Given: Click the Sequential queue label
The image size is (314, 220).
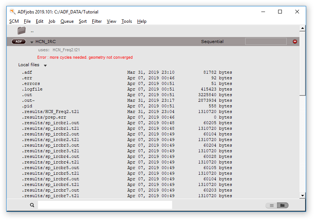Looking at the screenshot, I should (212, 42).
